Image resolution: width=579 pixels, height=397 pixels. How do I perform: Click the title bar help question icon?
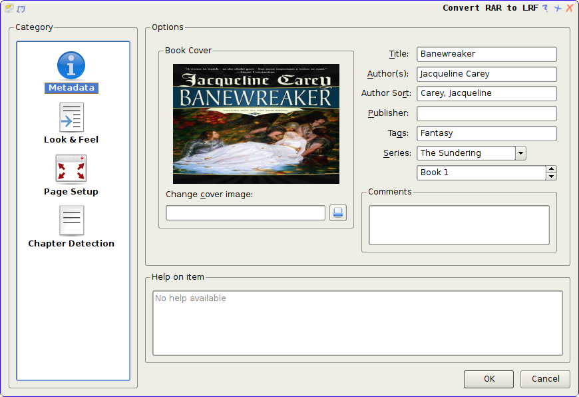coord(546,8)
